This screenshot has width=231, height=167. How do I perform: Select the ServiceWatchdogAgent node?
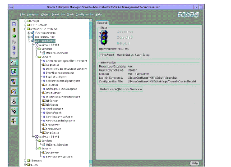tap(60, 121)
